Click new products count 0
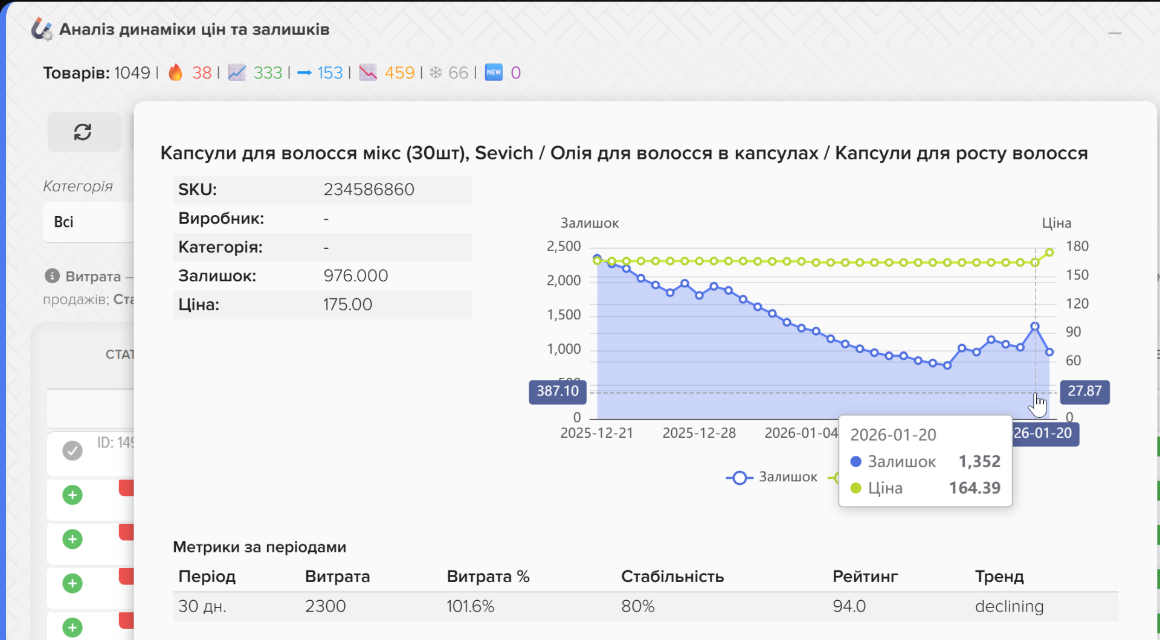 [515, 72]
